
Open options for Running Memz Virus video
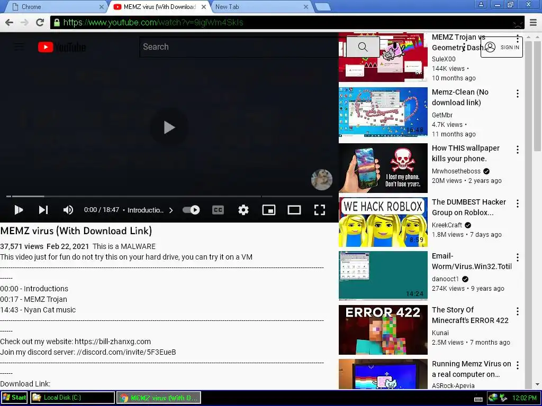pos(518,365)
